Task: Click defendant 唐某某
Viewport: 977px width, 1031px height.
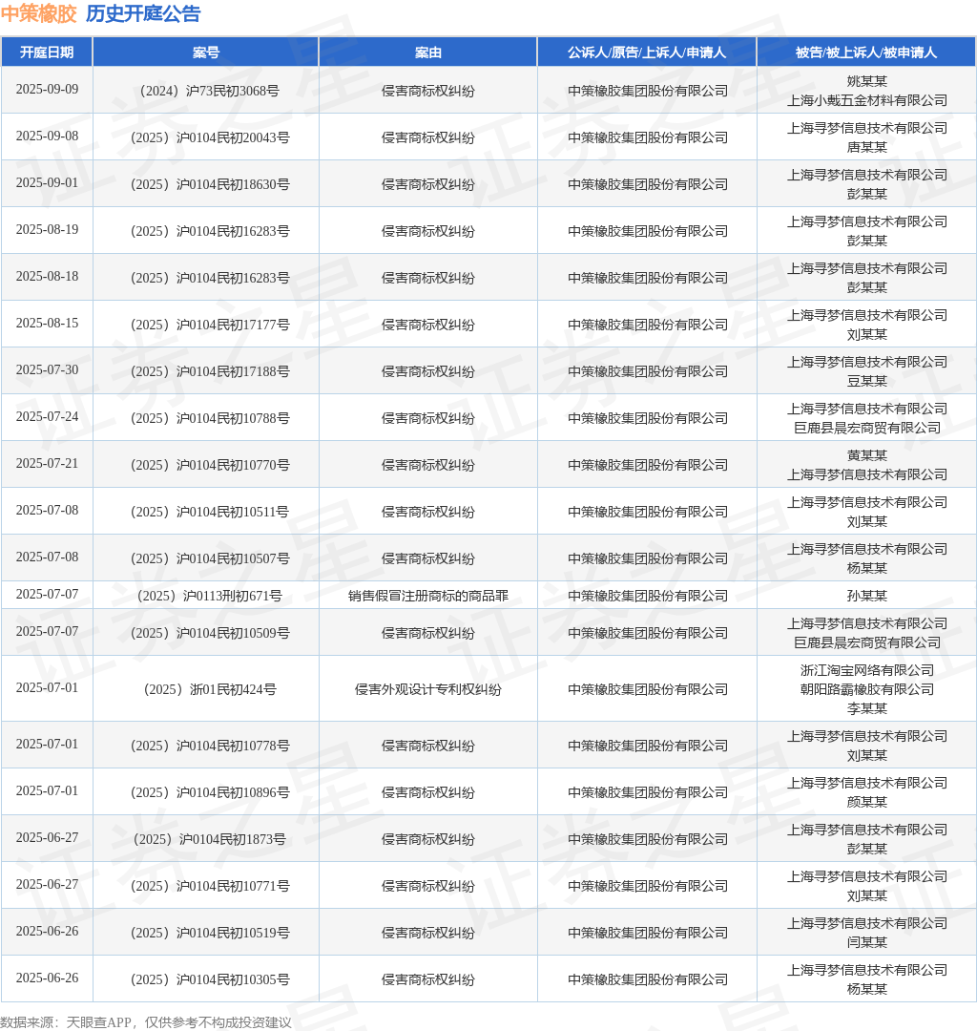Action: (x=867, y=147)
